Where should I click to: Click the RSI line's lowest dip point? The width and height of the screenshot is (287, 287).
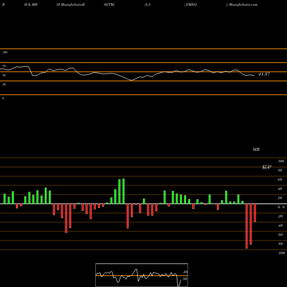coord(131,80)
